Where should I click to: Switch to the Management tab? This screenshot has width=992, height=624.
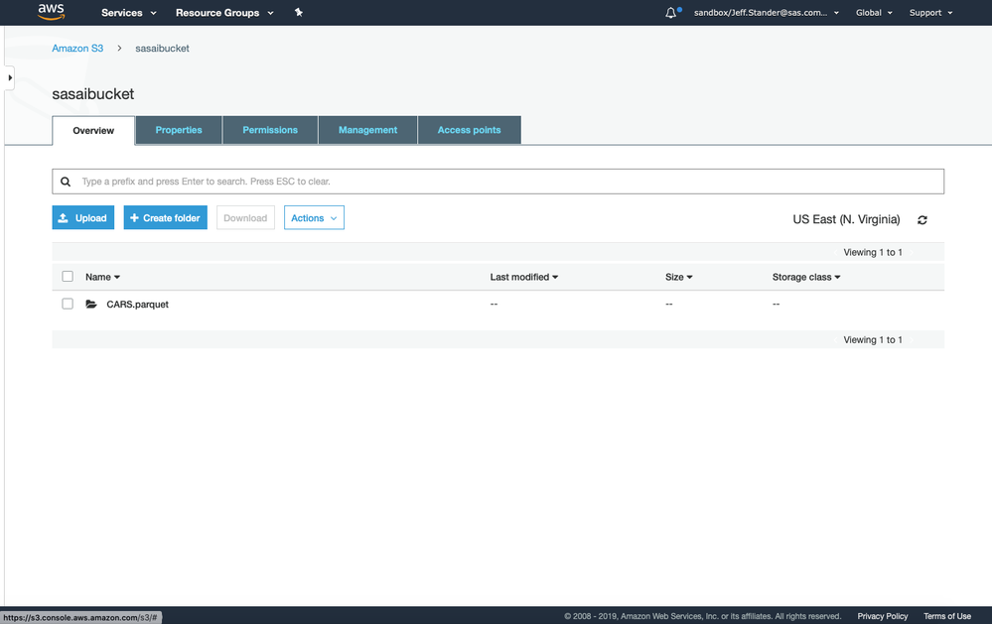click(368, 130)
